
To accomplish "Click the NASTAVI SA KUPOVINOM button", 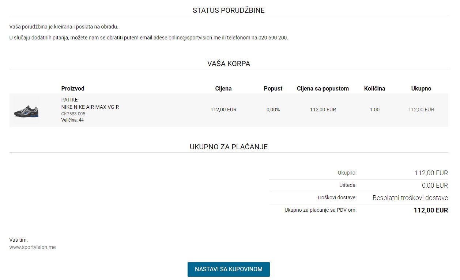I will 229,269.
